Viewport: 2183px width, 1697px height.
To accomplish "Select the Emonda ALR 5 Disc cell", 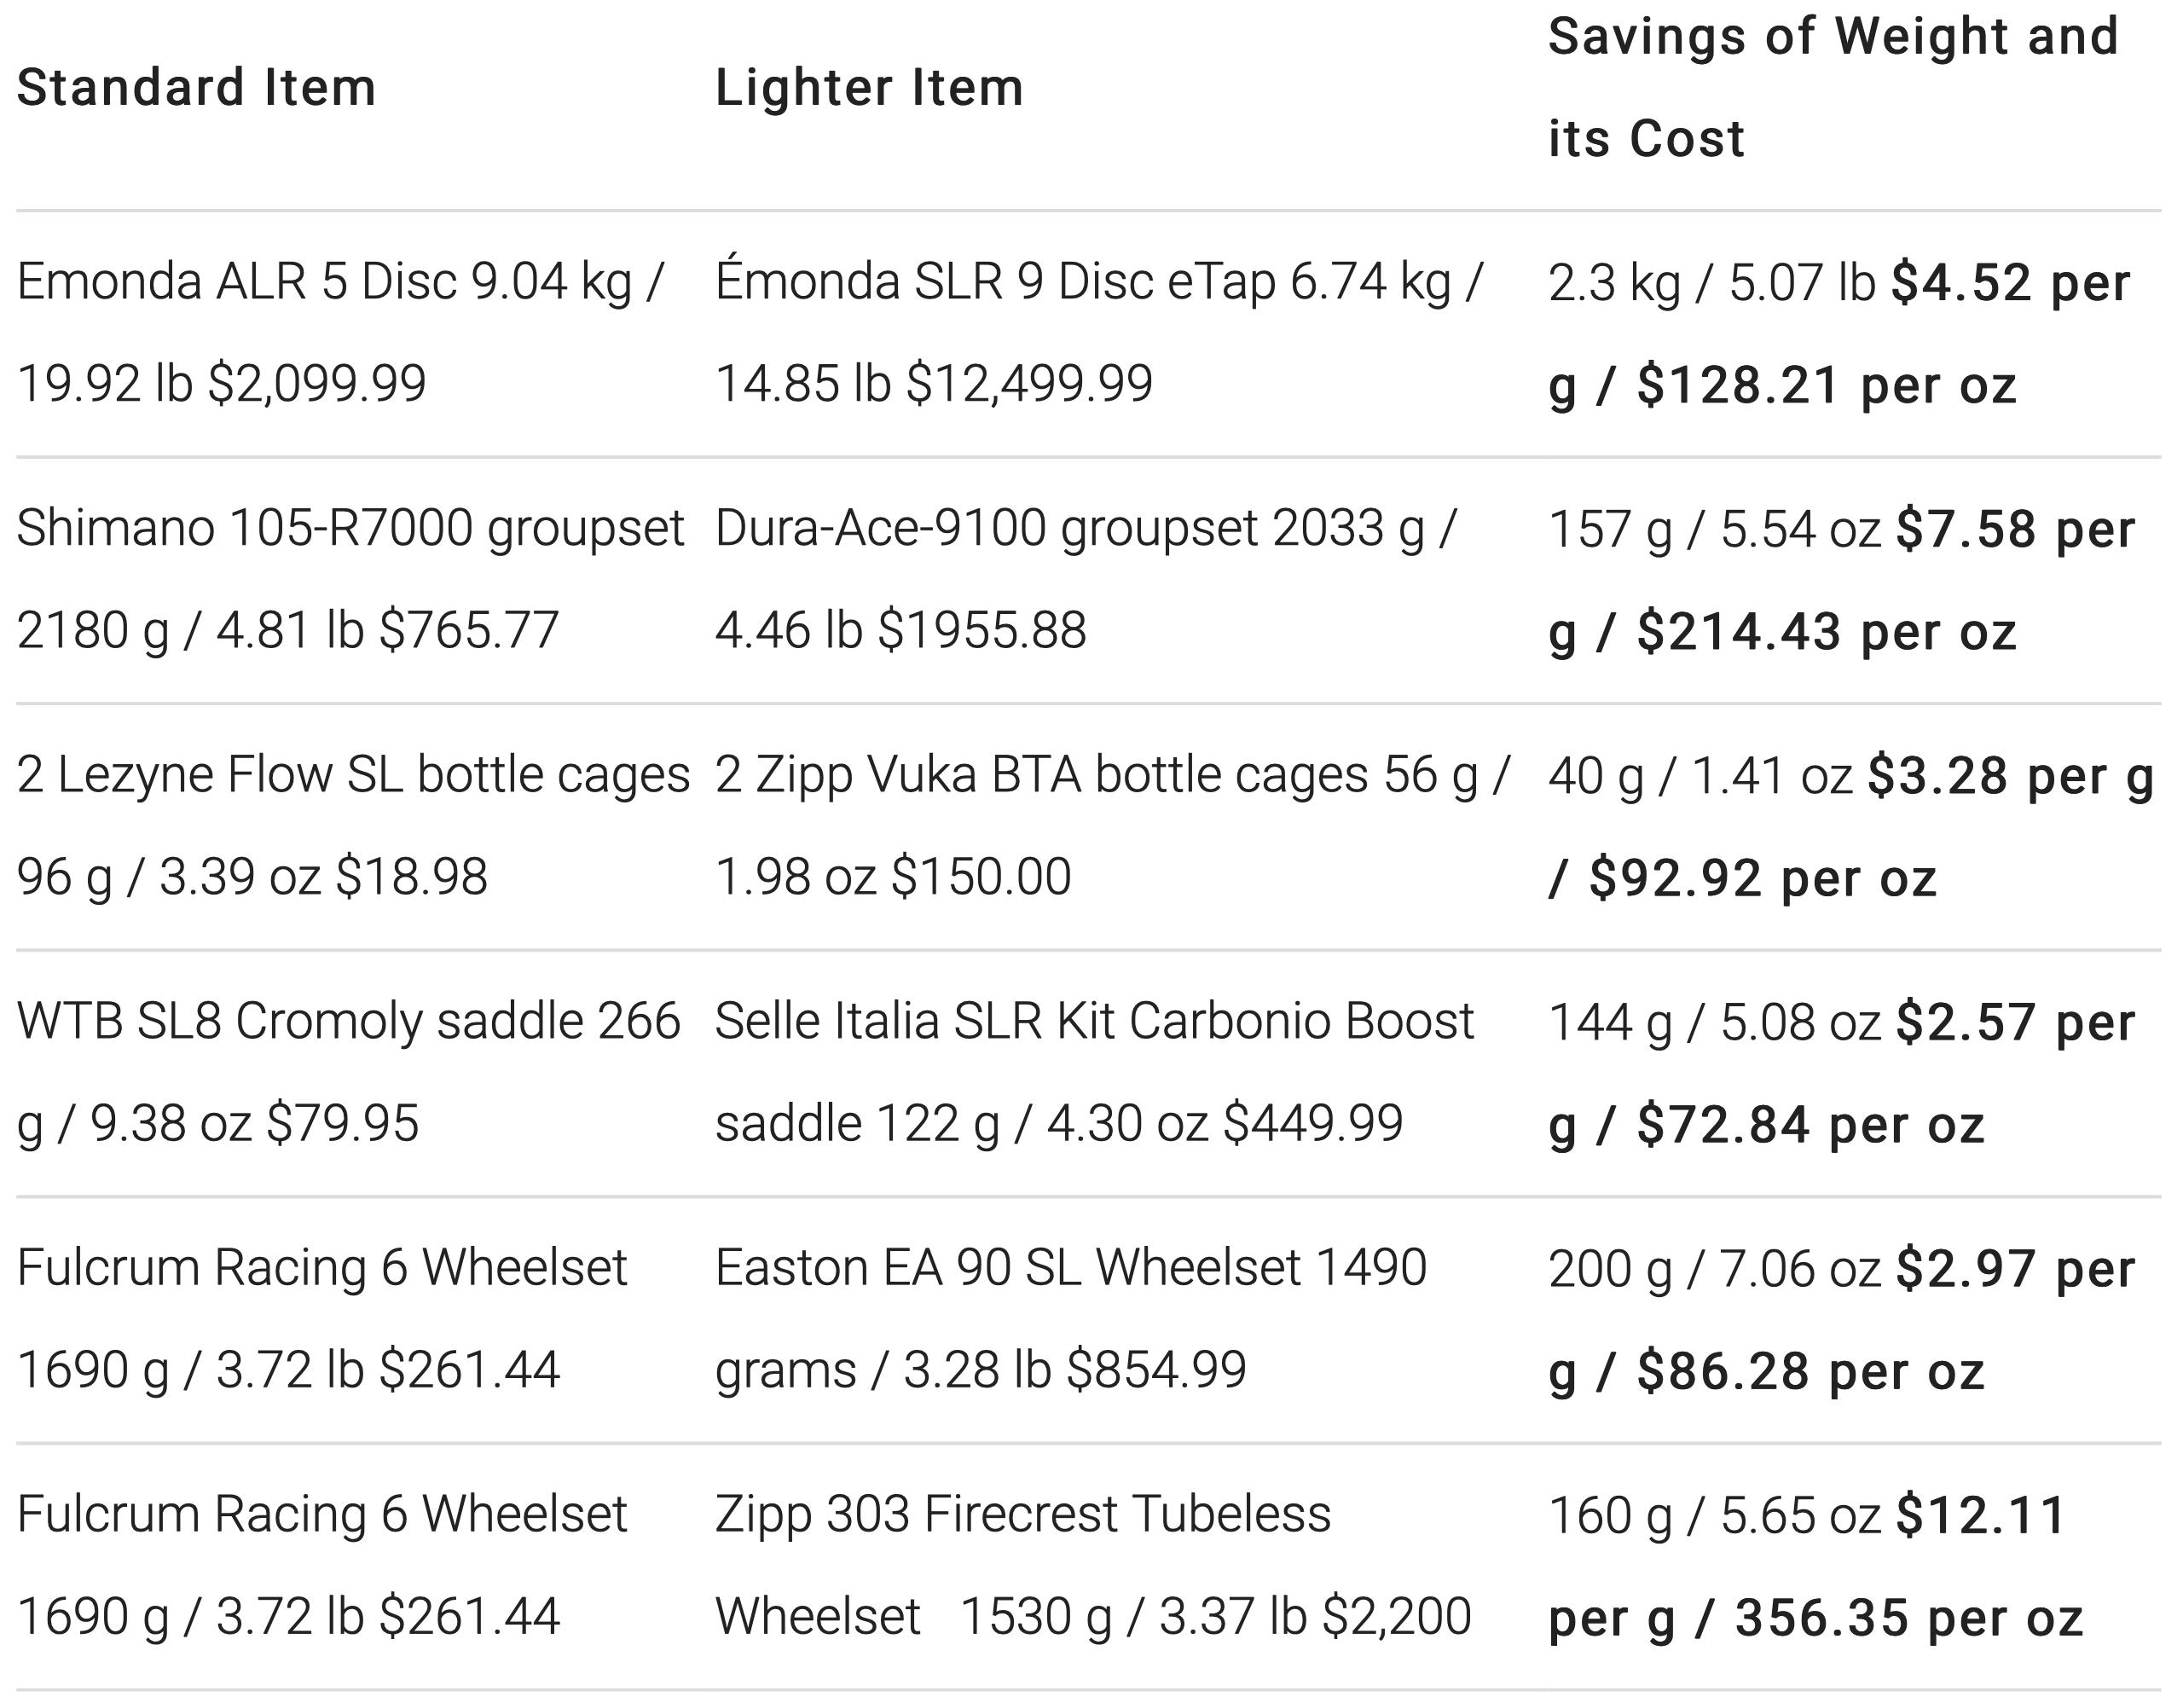I will (340, 332).
